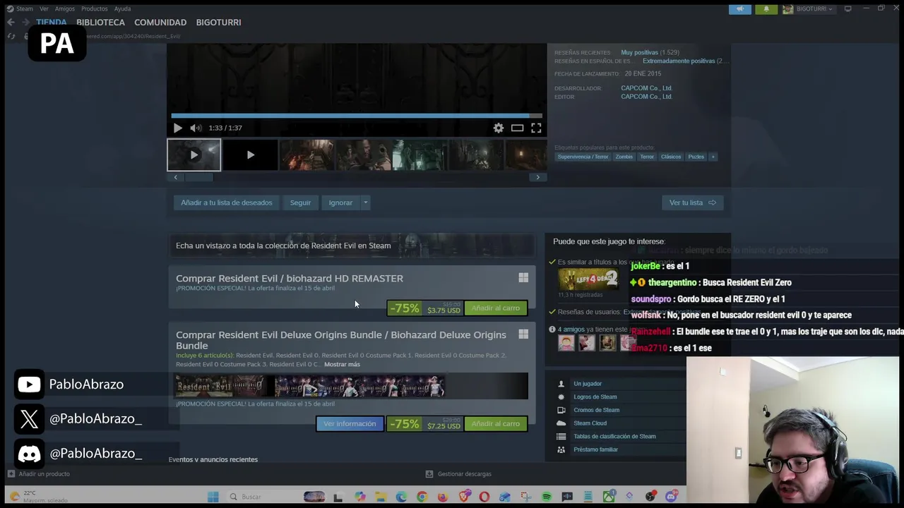904x508 pixels.
Task: Open Tablas de clasificación de Steam link
Action: click(614, 437)
